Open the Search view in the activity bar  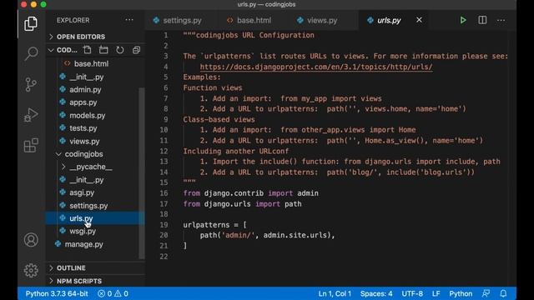point(31,53)
